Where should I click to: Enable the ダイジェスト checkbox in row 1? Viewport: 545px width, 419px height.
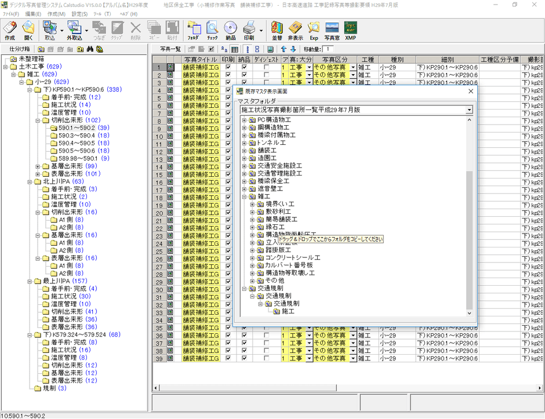coord(266,67)
